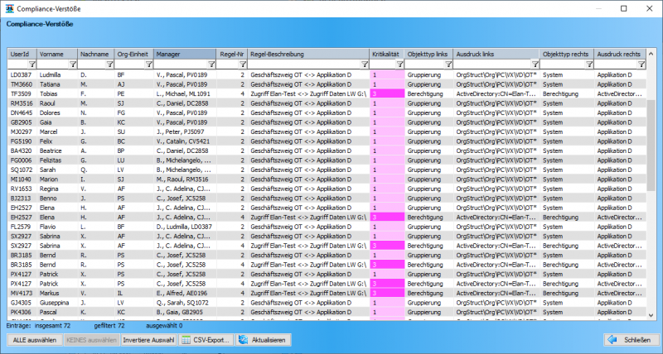Sort by the Nachname column header
Screen dimensions: 663x354
click(96, 54)
